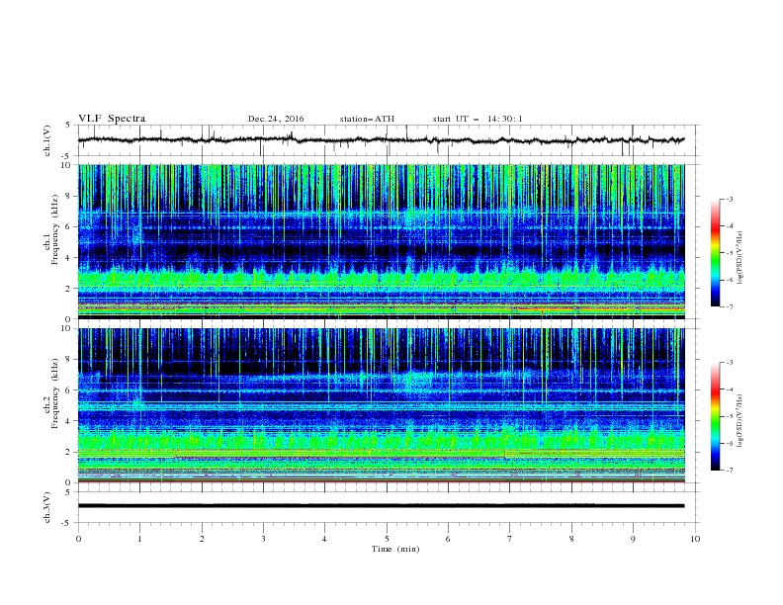Click time axis tick label "1"
This screenshot has width=783, height=605.
click(x=139, y=539)
